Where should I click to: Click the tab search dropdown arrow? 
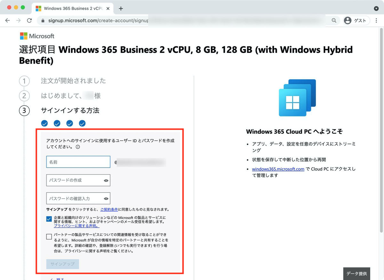(376, 8)
